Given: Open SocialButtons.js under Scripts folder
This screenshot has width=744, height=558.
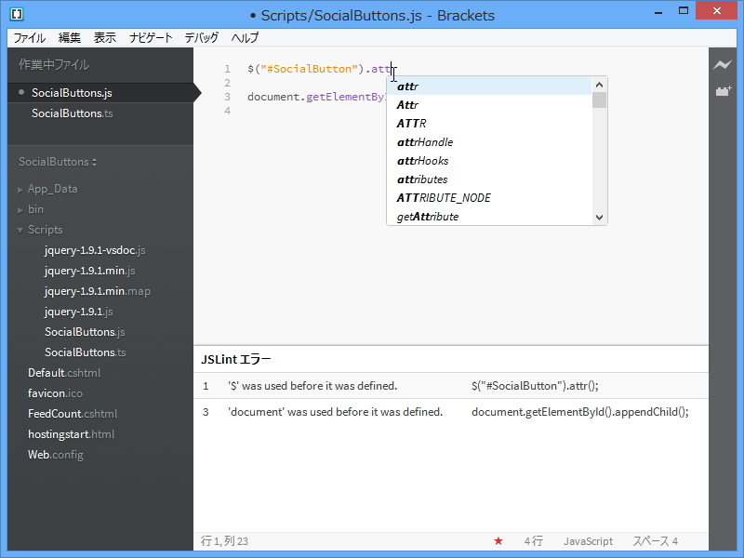Looking at the screenshot, I should pos(85,332).
